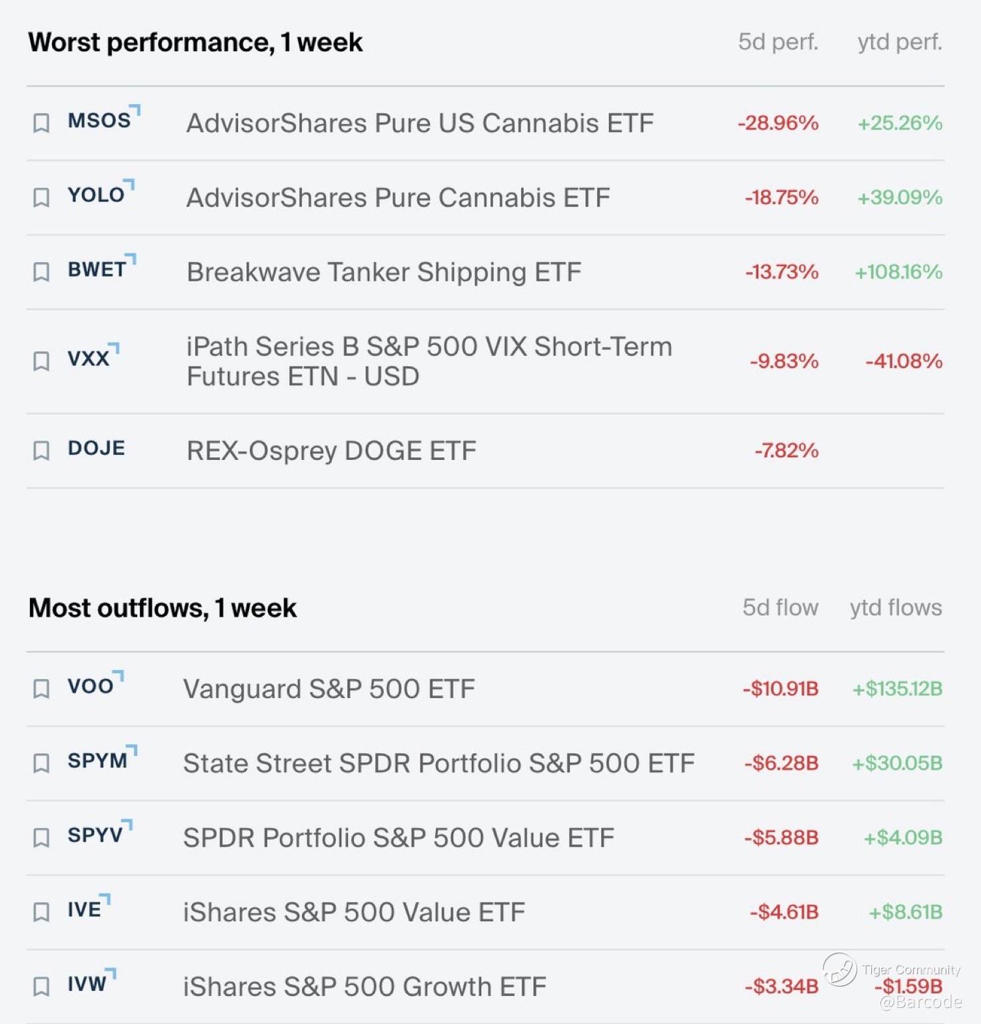
Task: Click the Tiger Community watermark logo
Action: (840, 969)
